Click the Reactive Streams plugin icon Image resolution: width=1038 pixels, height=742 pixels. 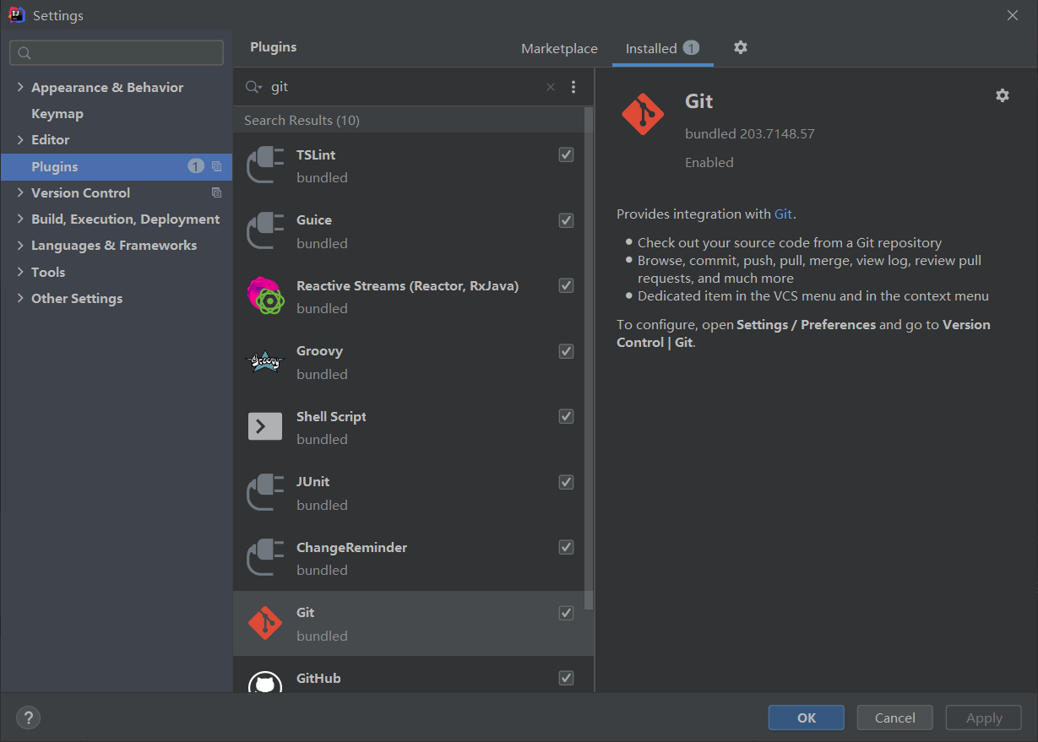[x=264, y=296]
